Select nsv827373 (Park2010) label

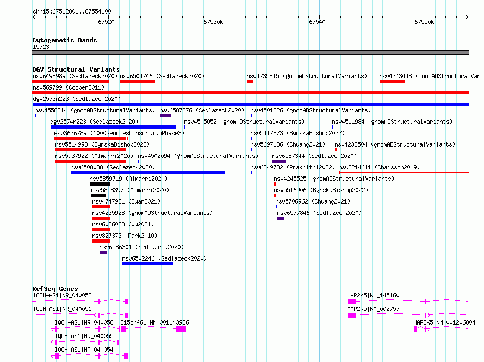125,236
